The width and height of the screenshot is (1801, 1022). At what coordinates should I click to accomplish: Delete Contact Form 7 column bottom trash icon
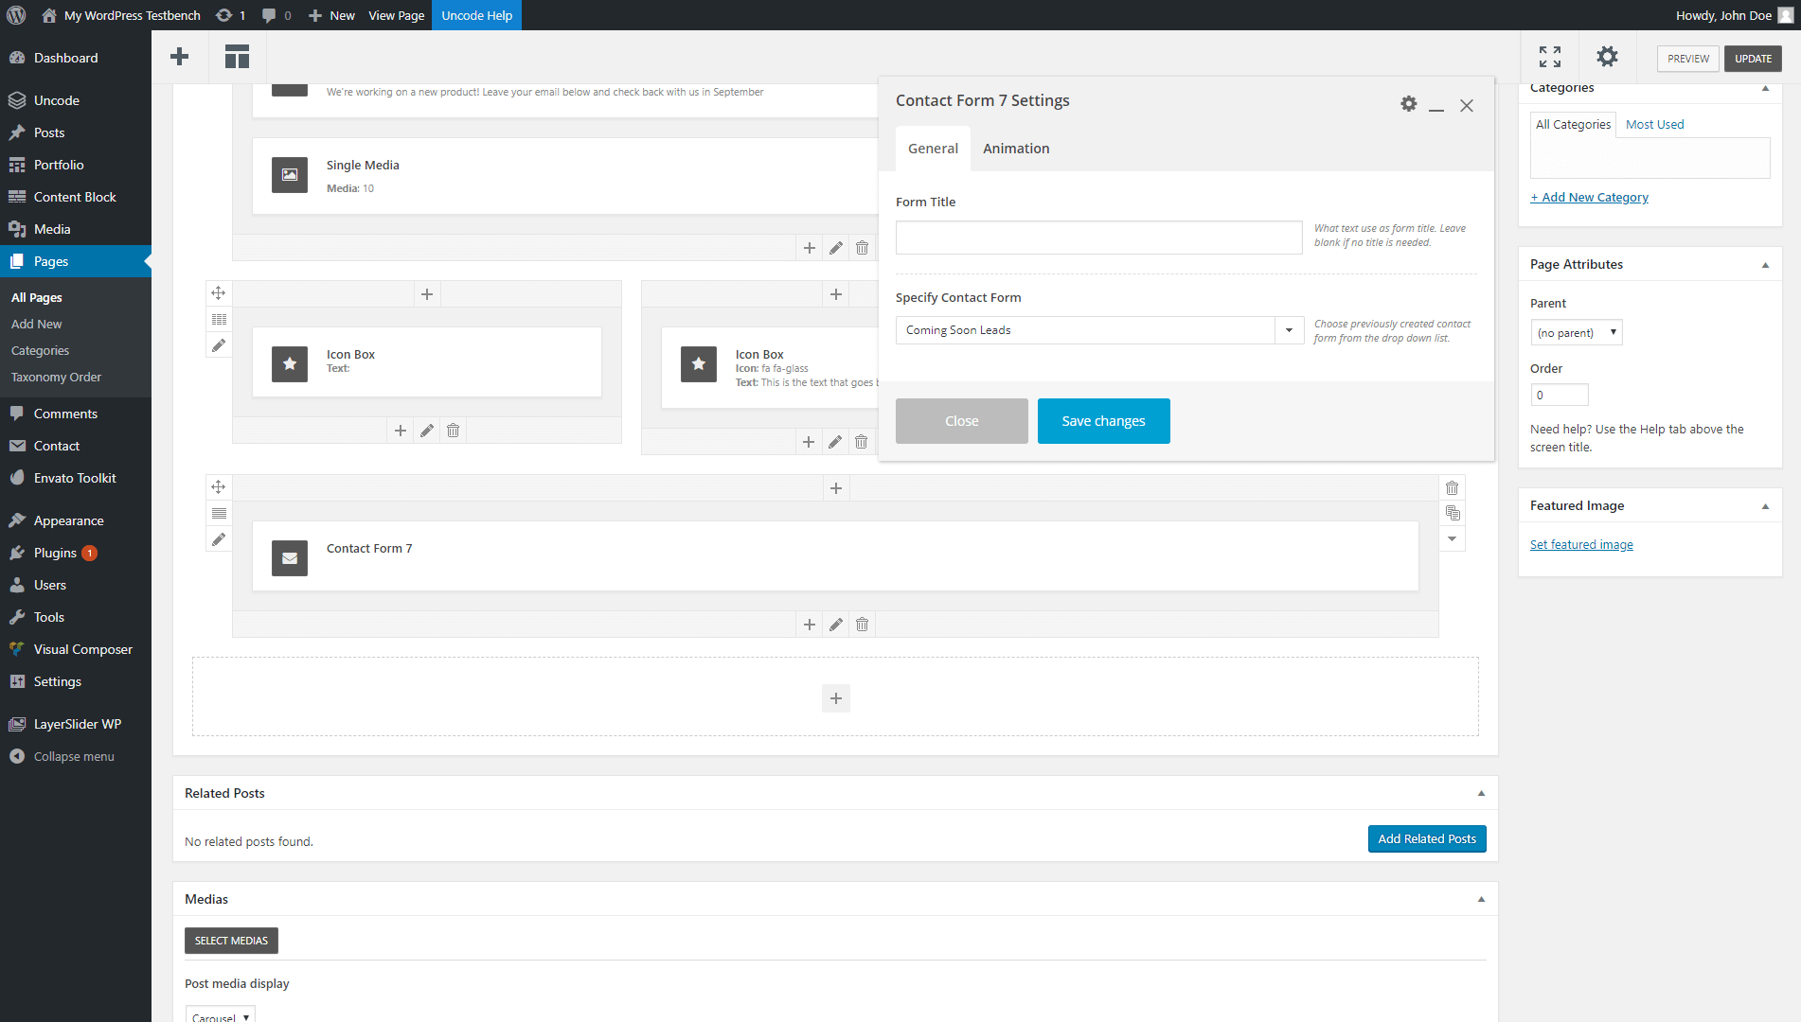[x=862, y=625]
